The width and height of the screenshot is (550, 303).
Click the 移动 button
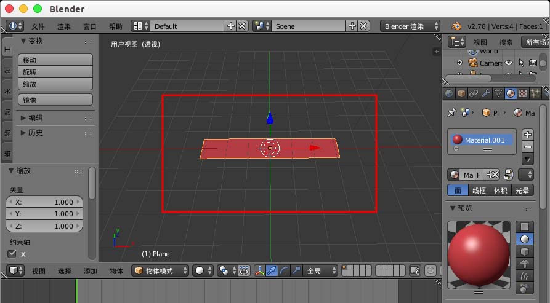[55, 60]
